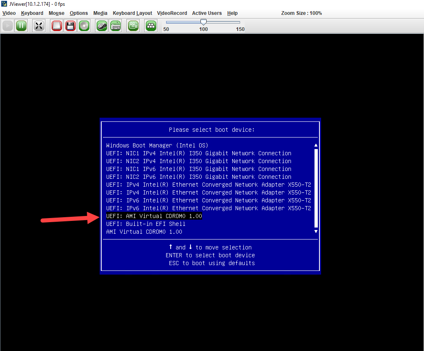Open the Active Users menu
The image size is (424, 351).
[207, 13]
